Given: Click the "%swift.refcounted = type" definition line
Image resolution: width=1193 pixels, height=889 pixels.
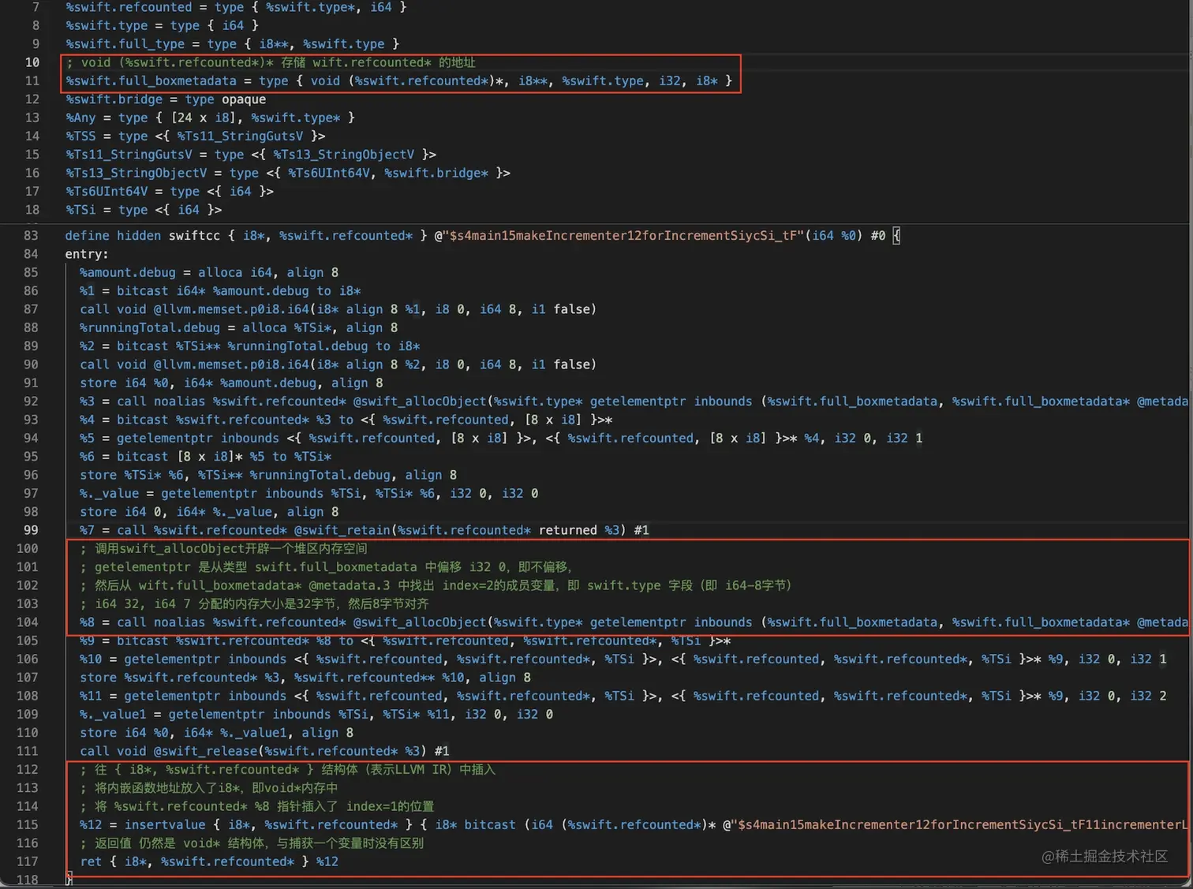Looking at the screenshot, I should [x=236, y=7].
